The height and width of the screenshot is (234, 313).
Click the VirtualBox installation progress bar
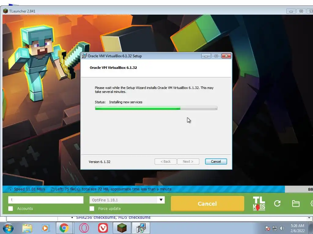tap(156, 108)
